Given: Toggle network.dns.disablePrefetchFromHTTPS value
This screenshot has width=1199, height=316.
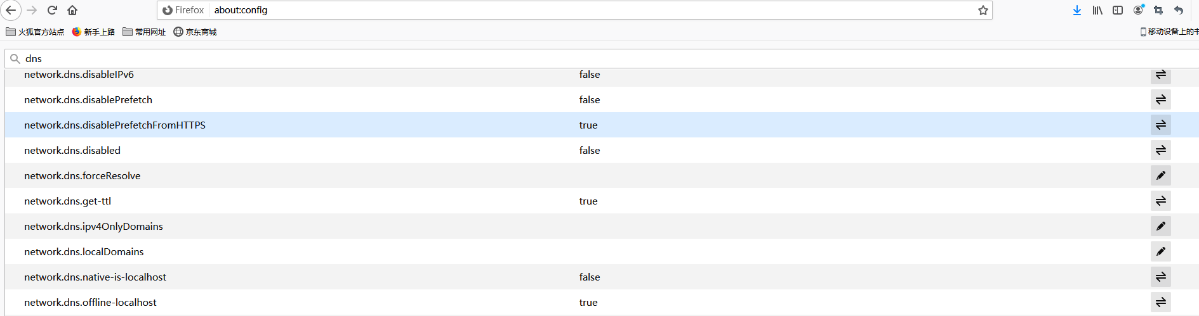Looking at the screenshot, I should (x=1160, y=125).
